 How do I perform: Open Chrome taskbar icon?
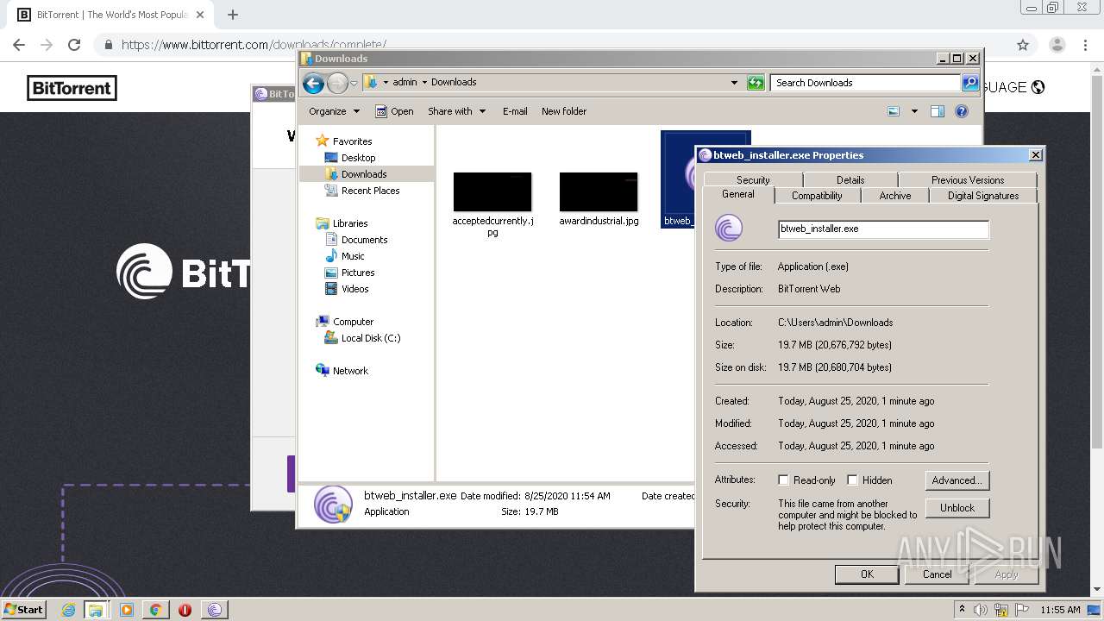[x=155, y=610]
